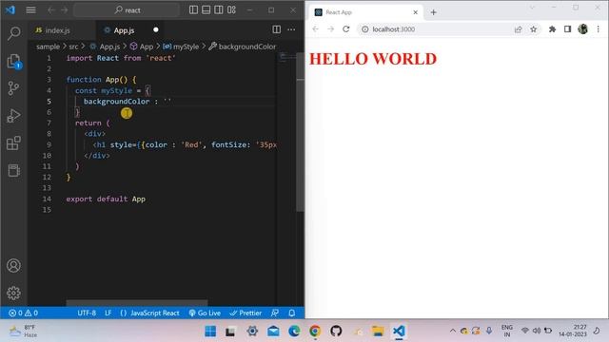View site information icon
Viewport: 609px width, 342px height.
[x=365, y=29]
